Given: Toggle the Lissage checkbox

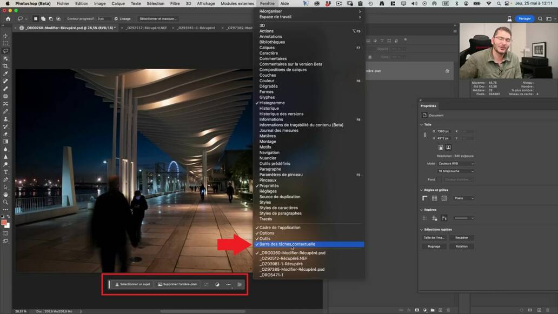Looking at the screenshot, I should [x=116, y=19].
